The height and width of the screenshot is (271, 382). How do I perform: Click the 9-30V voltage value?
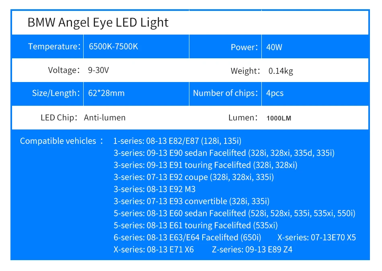(x=98, y=70)
